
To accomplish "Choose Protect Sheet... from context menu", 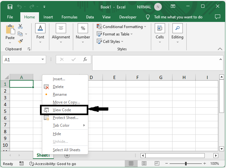I will coord(65,118).
